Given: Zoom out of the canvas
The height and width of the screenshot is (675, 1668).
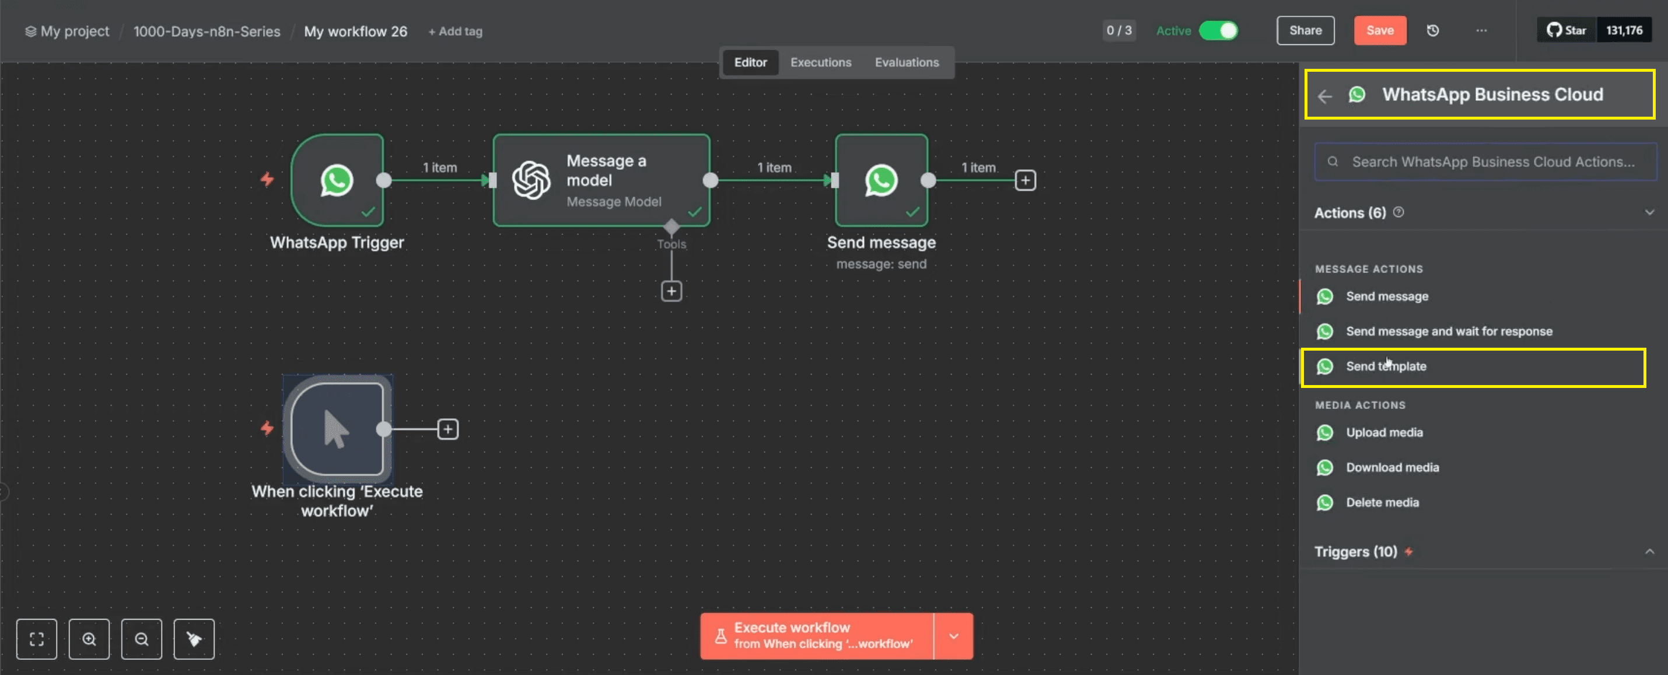Looking at the screenshot, I should point(142,639).
